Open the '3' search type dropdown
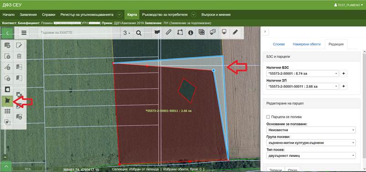 coord(127,33)
